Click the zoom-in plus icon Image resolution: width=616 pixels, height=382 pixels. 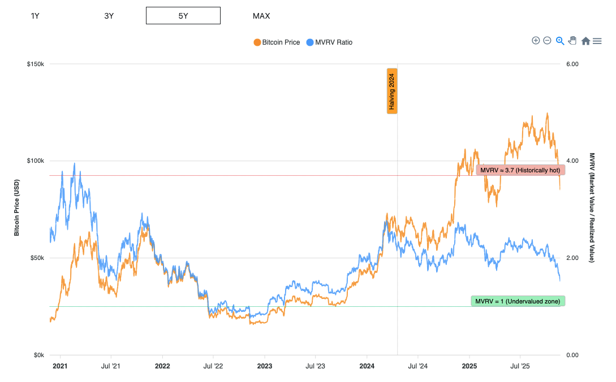(x=536, y=41)
